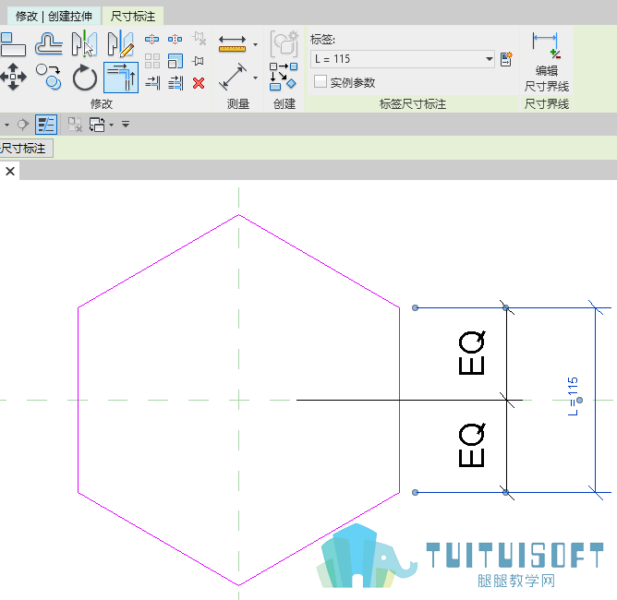Screen dimensions: 617x600
Task: Activate the Trim/Extend to Corner tool
Action: (x=121, y=77)
